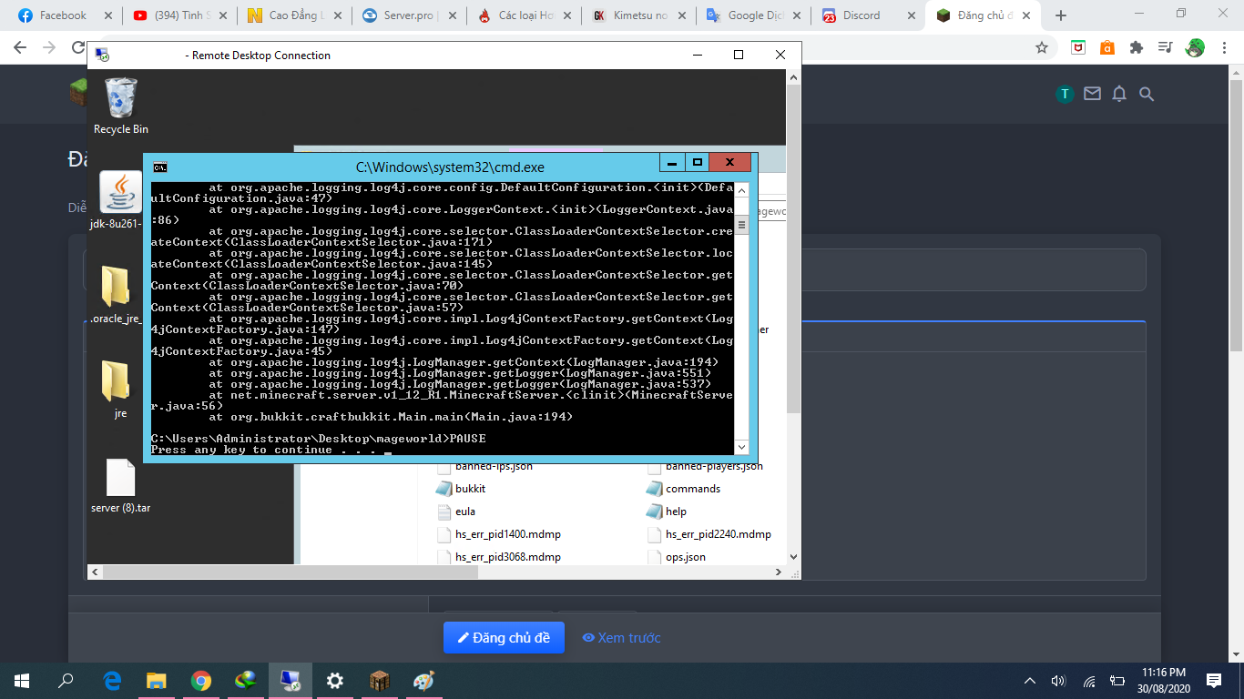This screenshot has height=699, width=1244.
Task: Open a new Chrome tab
Action: click(x=1061, y=15)
